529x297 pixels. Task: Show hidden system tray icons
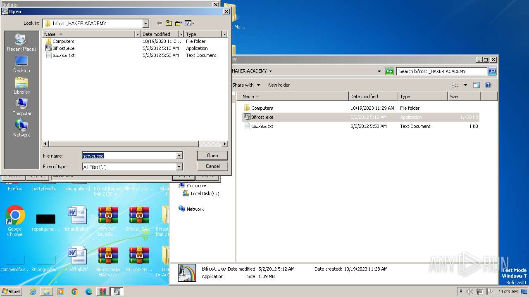(461, 292)
